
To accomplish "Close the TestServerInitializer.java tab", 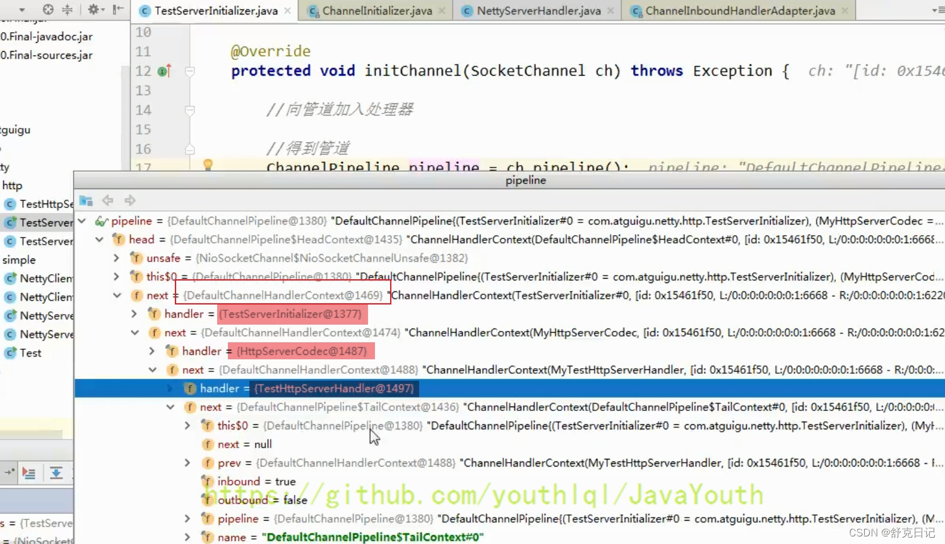I will [x=288, y=11].
